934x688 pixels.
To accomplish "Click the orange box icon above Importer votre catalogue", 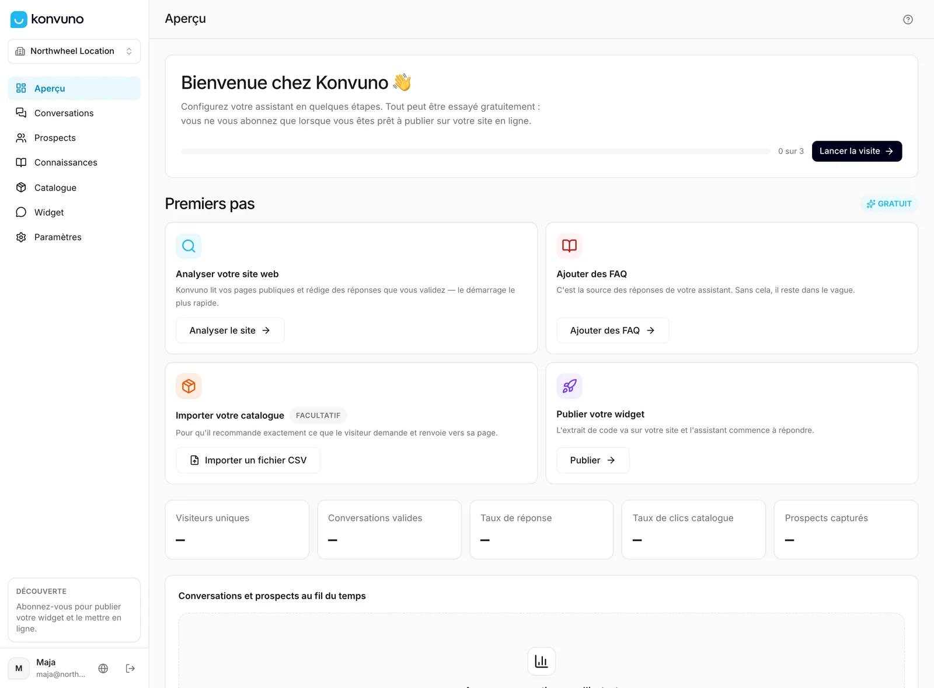I will pos(189,386).
